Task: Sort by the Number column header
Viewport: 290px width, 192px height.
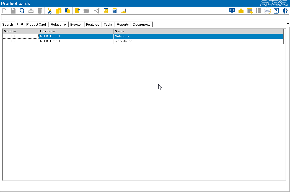Action: coord(21,31)
